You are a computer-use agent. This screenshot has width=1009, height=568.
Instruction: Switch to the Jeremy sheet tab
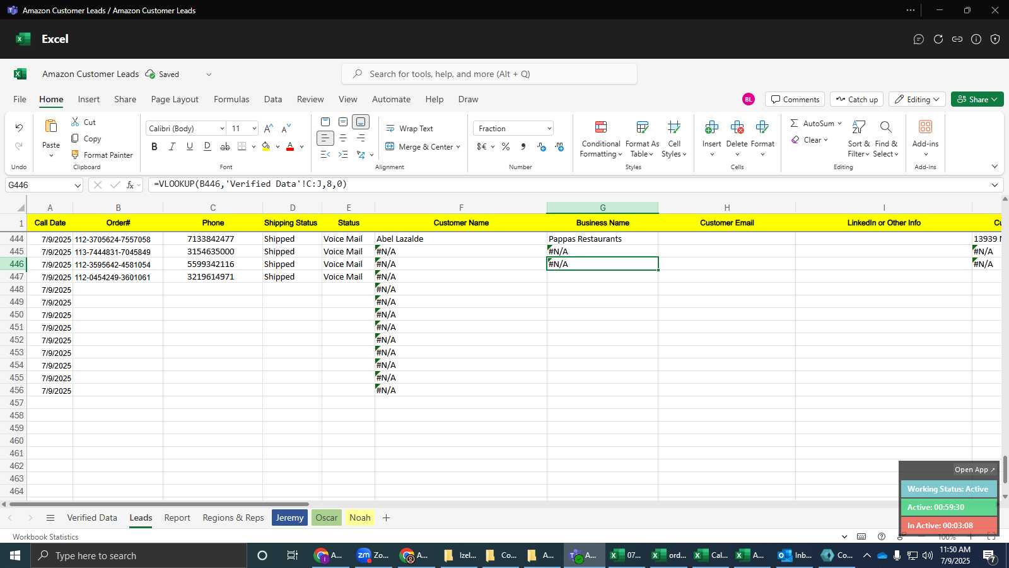point(289,518)
